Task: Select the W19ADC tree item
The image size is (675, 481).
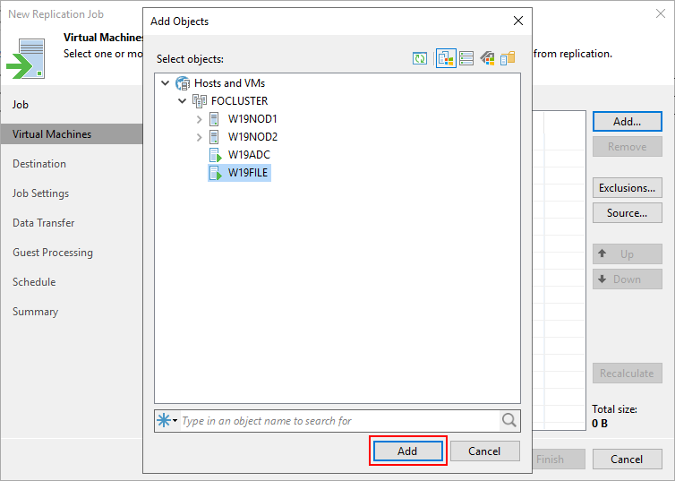Action: tap(249, 155)
